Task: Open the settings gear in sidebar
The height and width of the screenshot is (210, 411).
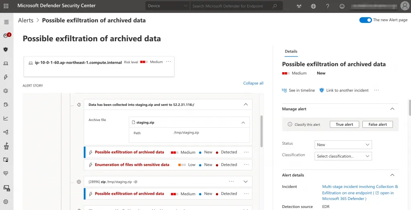Action: click(x=6, y=202)
